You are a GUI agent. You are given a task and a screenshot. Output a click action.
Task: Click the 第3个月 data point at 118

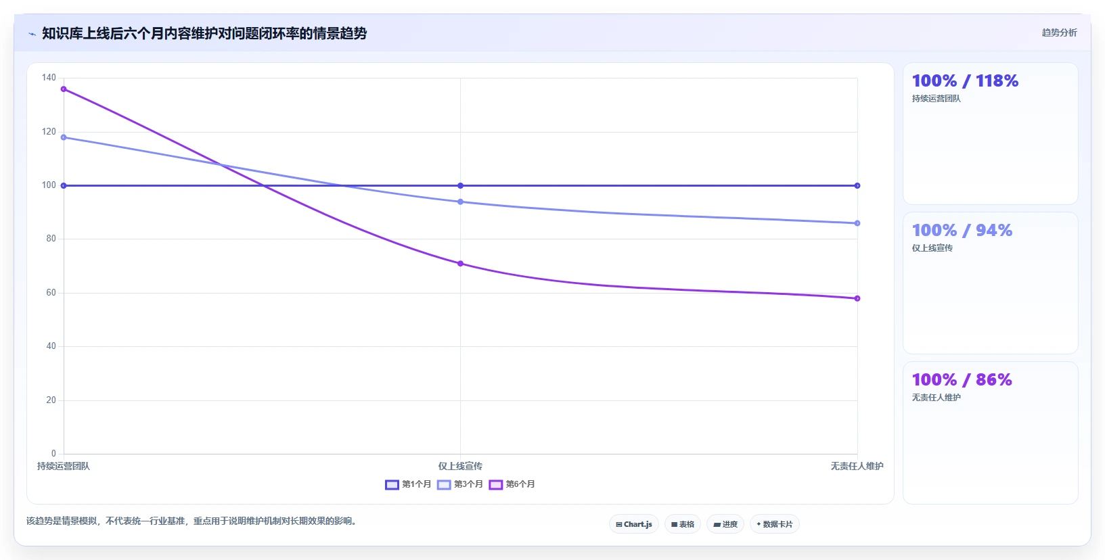coord(64,137)
